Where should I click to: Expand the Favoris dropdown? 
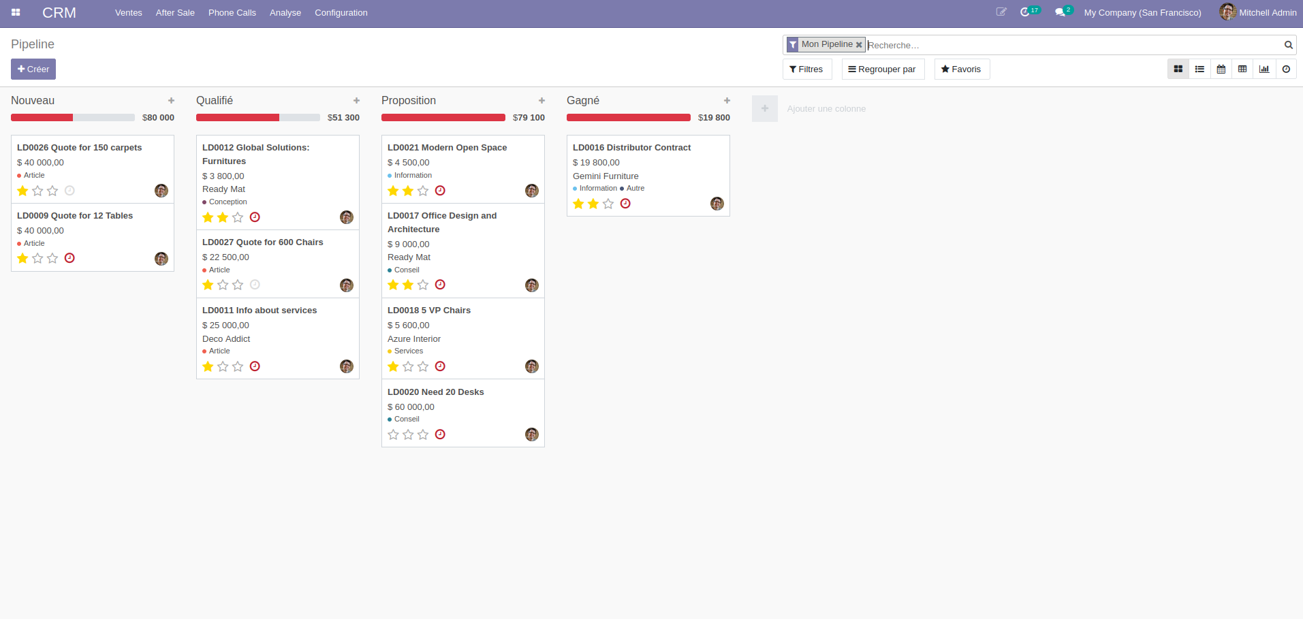pyautogui.click(x=962, y=69)
